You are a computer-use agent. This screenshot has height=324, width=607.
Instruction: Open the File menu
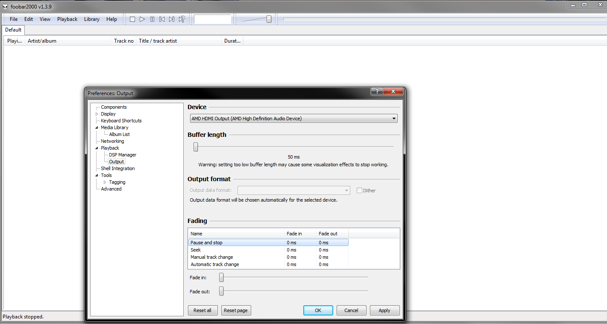click(14, 19)
